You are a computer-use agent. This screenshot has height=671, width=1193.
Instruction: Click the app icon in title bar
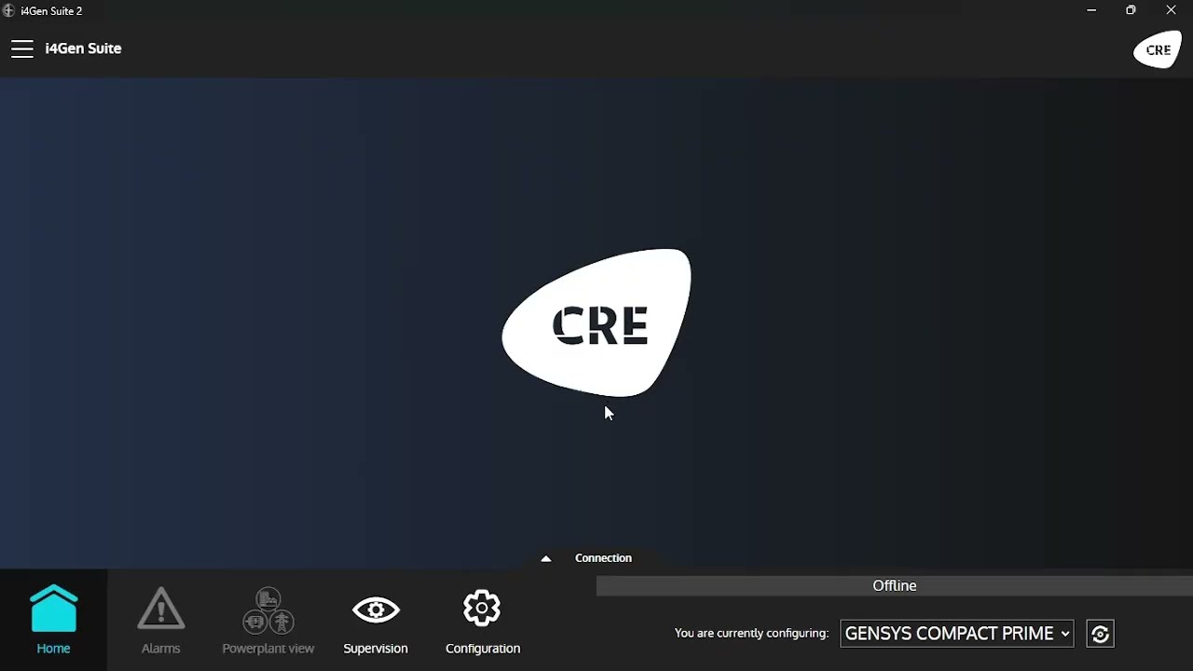tap(9, 10)
